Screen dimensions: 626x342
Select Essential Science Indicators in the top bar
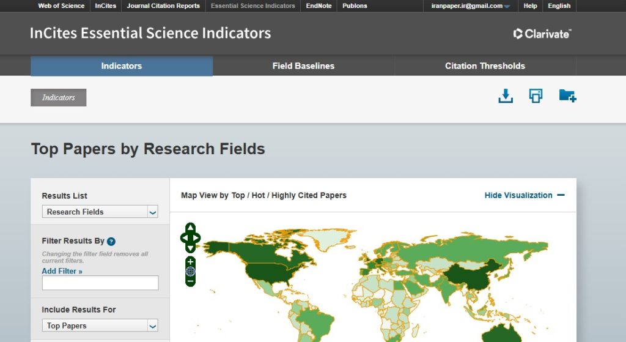[x=252, y=6]
